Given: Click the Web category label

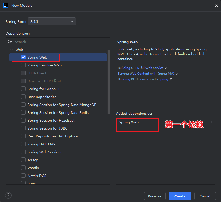Looking at the screenshot, I should [19, 50].
